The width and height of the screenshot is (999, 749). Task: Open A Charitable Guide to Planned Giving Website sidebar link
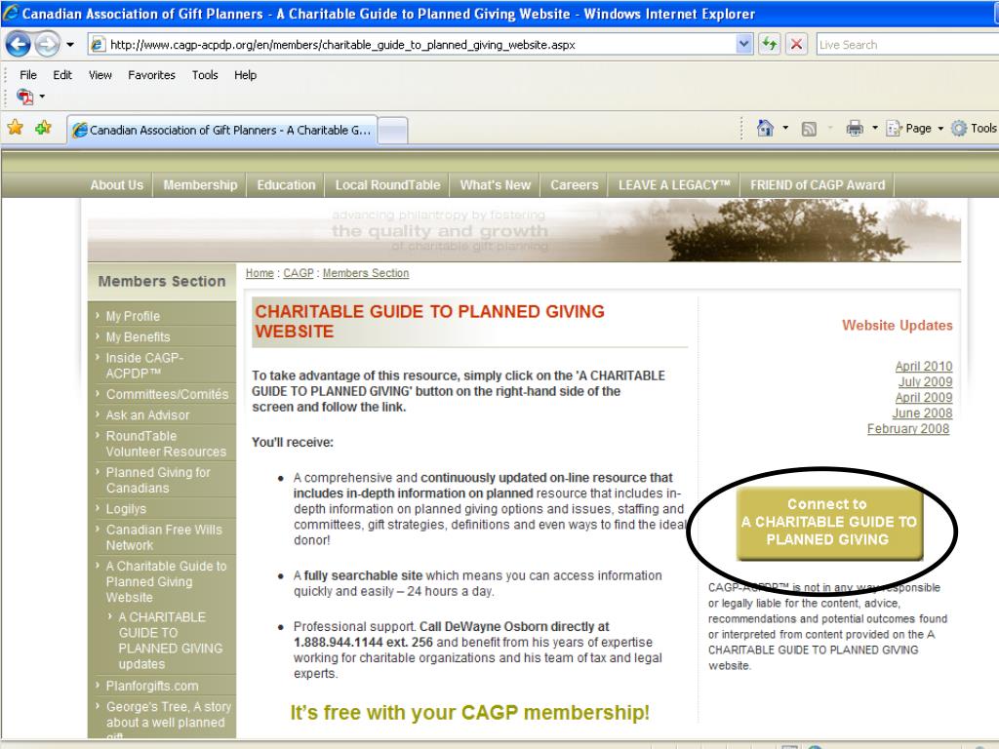pyautogui.click(x=166, y=581)
